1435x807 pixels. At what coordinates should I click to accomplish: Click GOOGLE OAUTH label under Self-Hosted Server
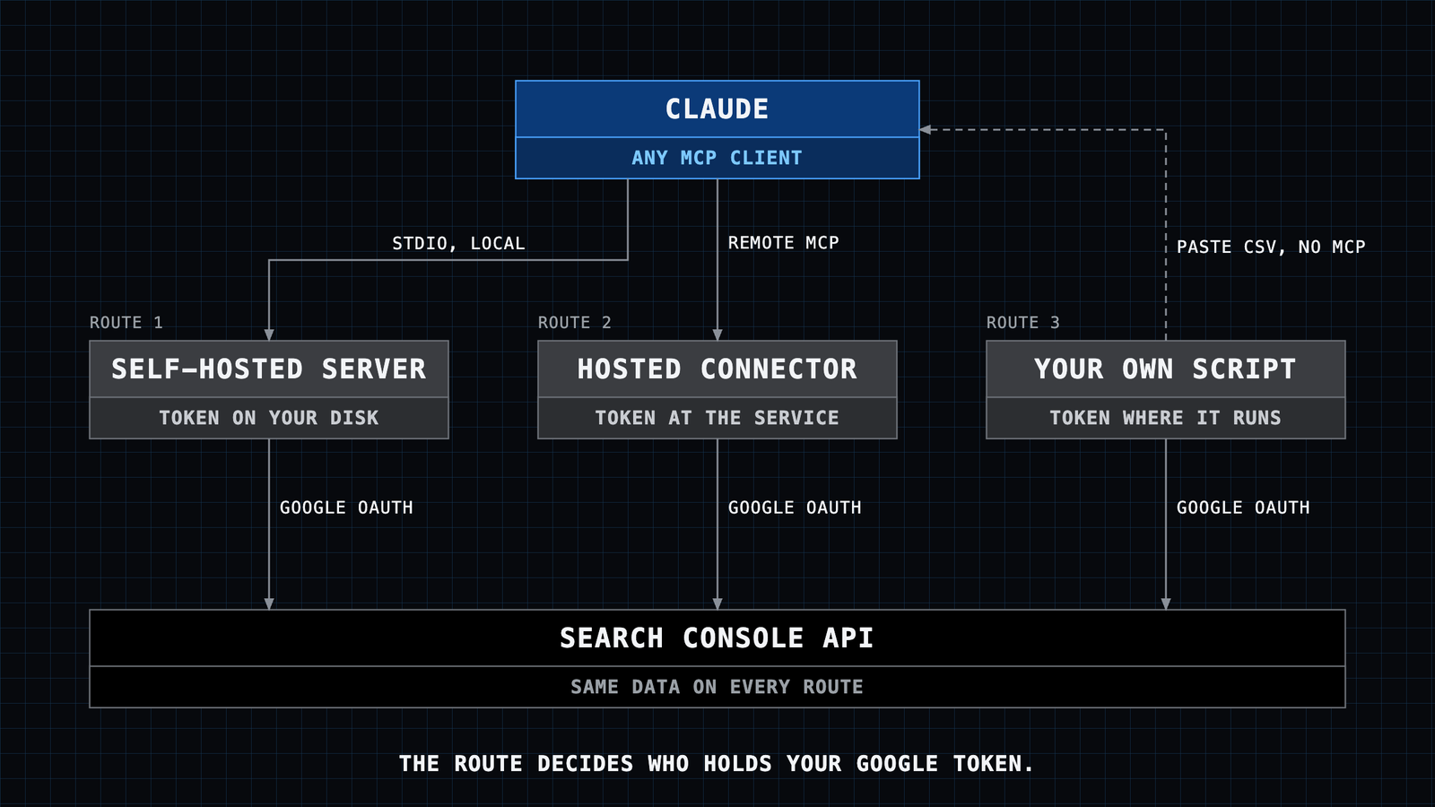(346, 508)
